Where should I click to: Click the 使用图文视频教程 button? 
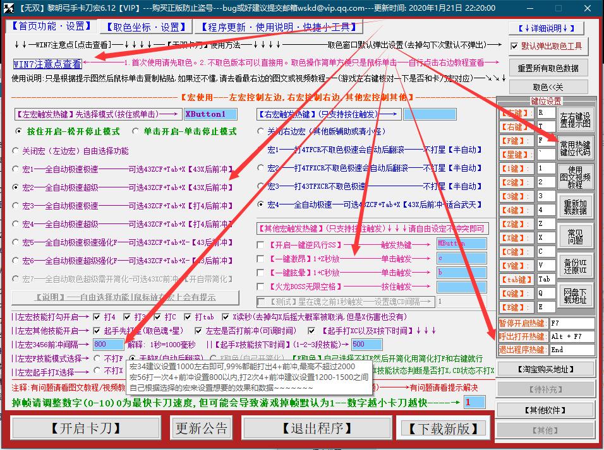coord(575,177)
